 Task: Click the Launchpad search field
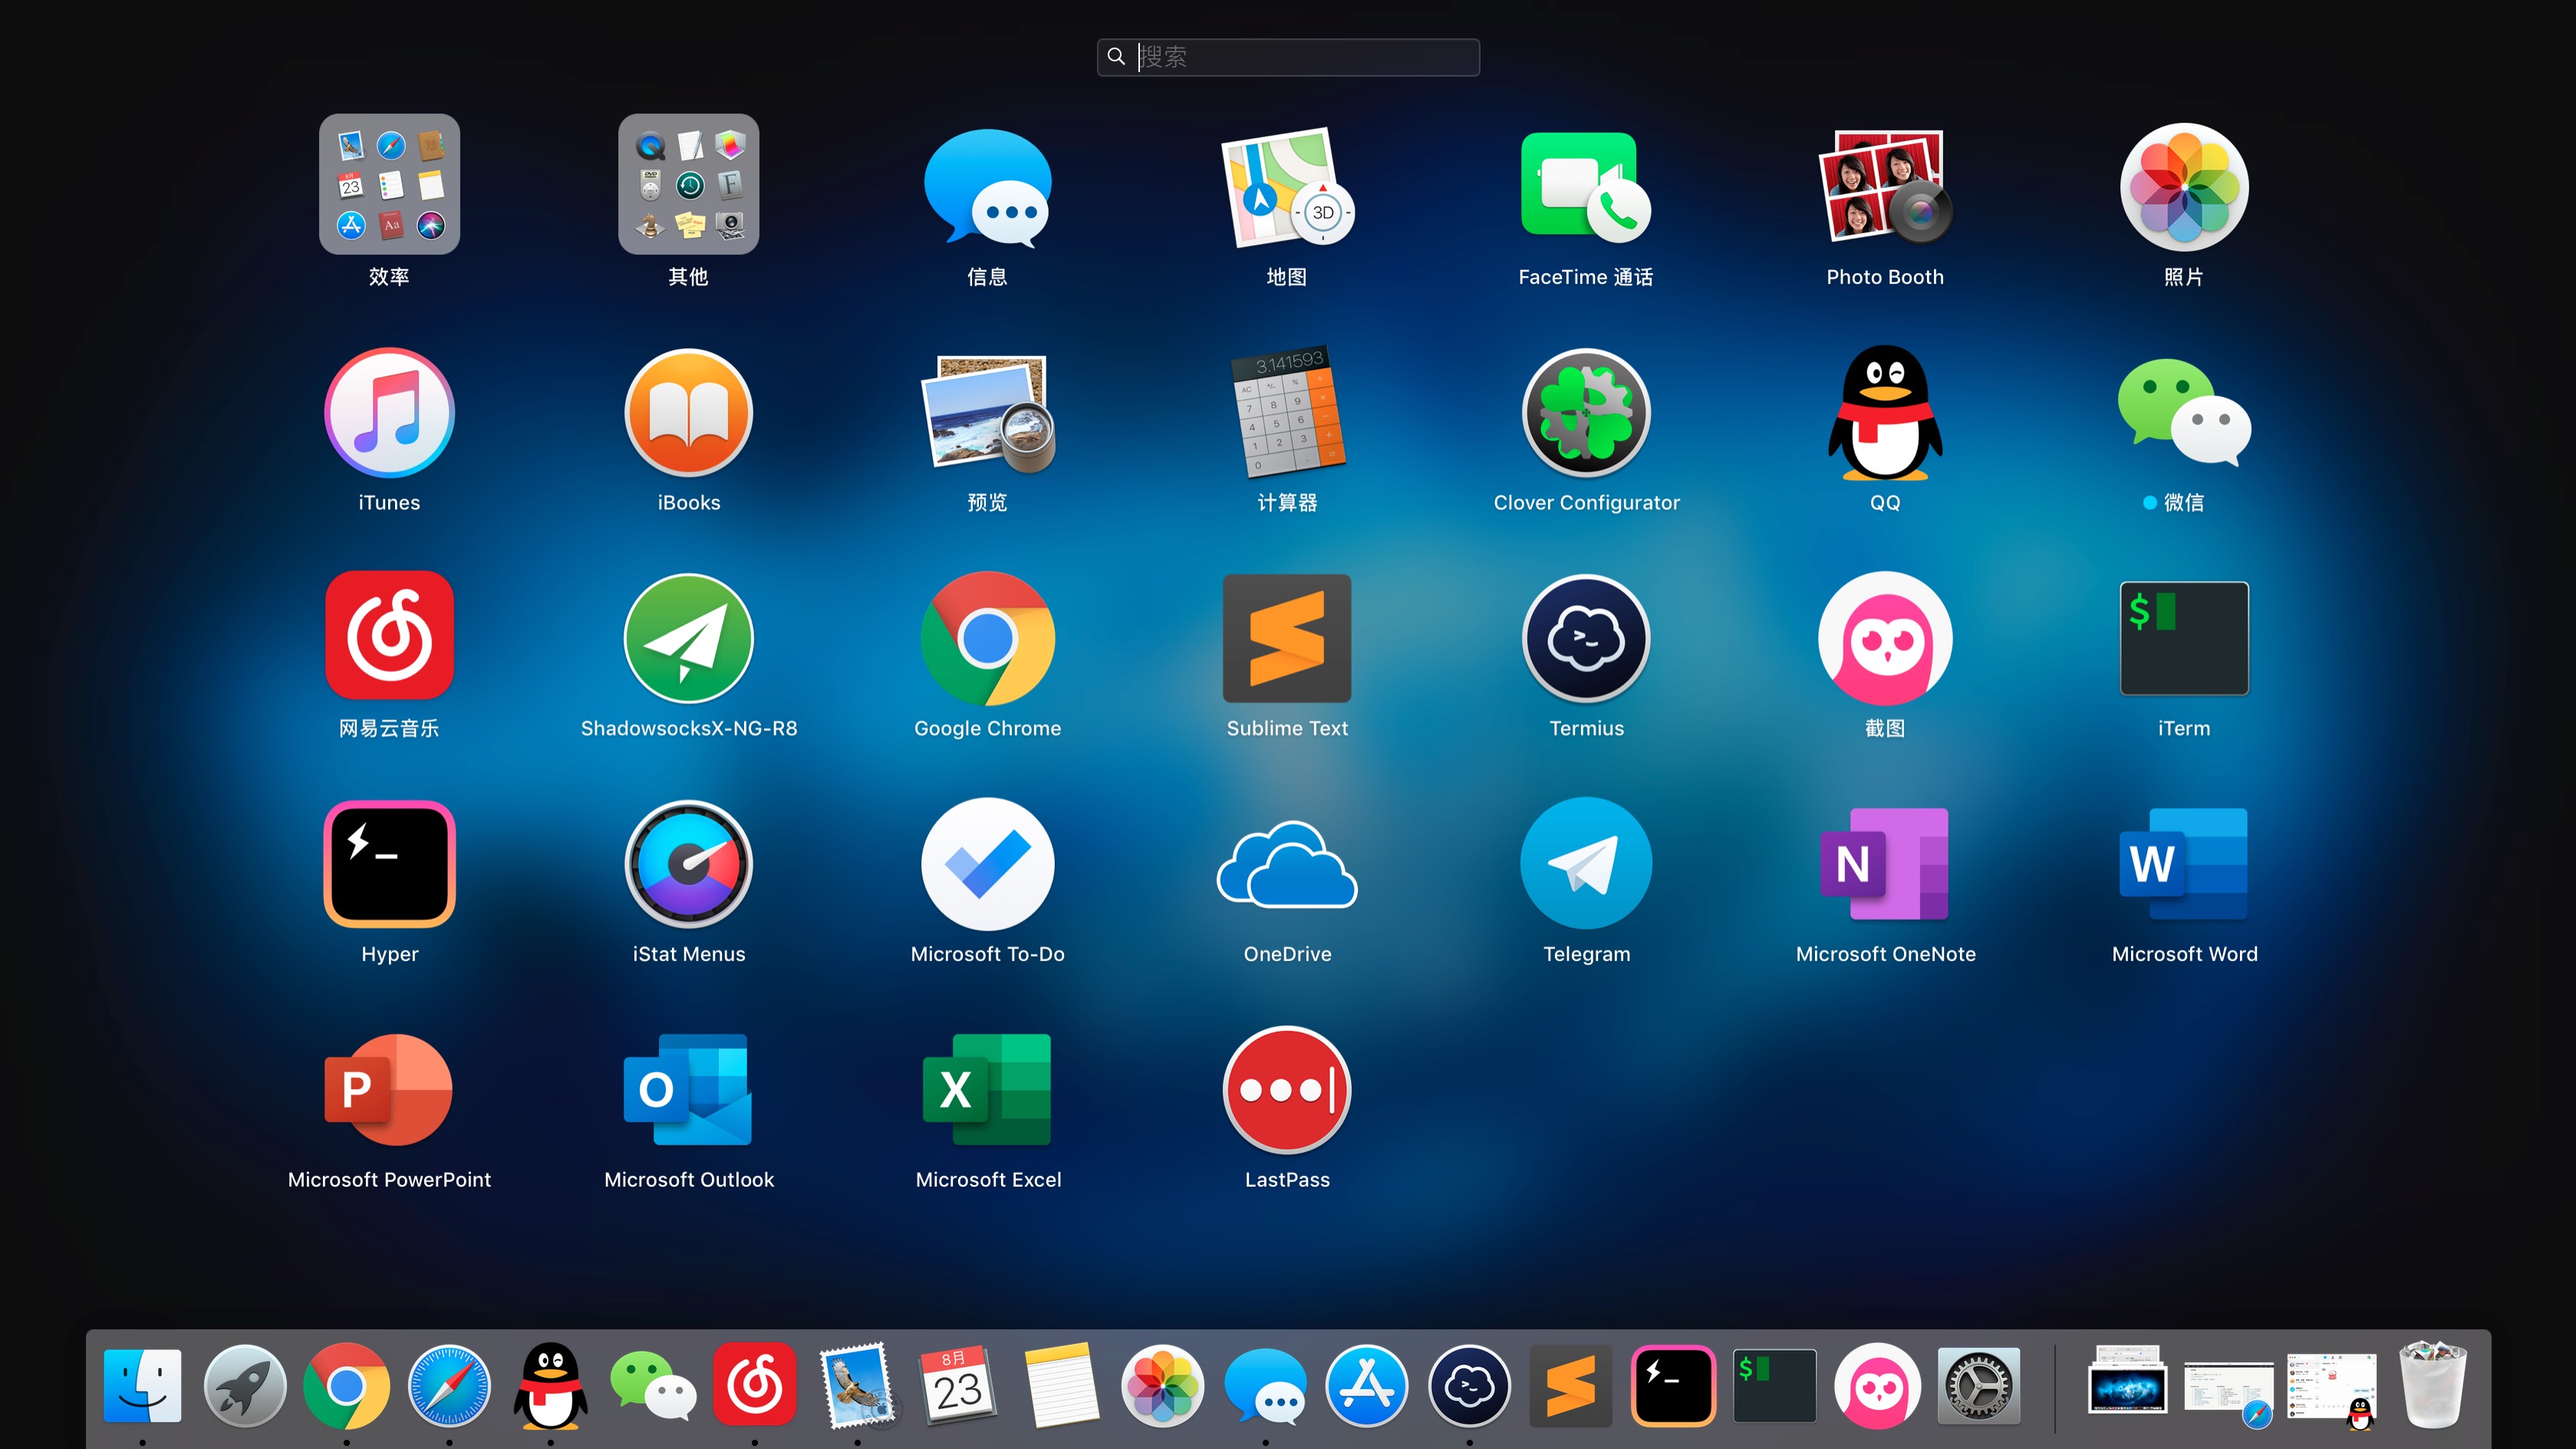click(x=1288, y=57)
